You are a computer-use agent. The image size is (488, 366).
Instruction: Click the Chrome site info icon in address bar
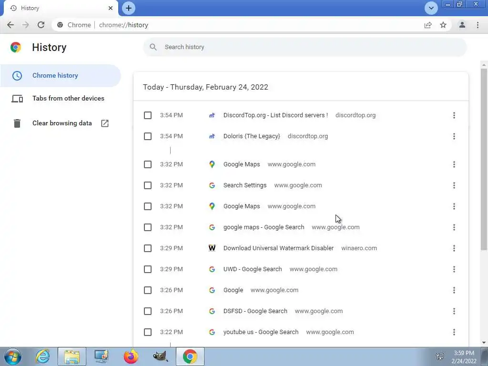tap(60, 25)
